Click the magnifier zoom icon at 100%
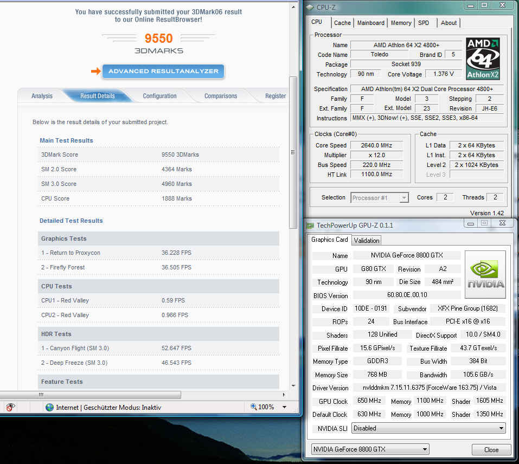The width and height of the screenshot is (519, 464). point(254,407)
